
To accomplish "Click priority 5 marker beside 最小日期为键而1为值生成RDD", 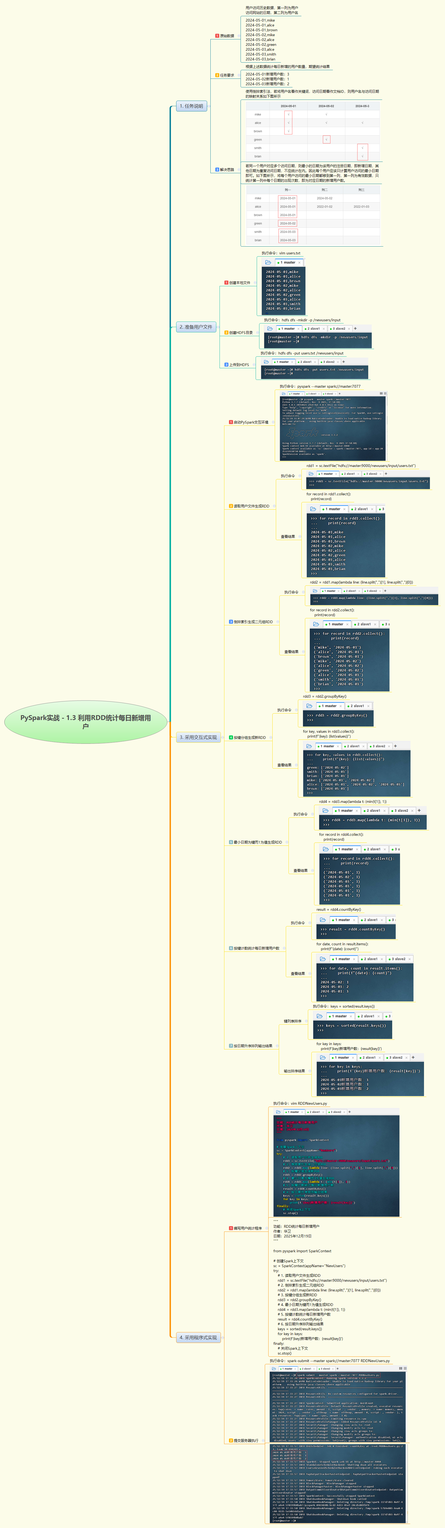I will (x=231, y=842).
